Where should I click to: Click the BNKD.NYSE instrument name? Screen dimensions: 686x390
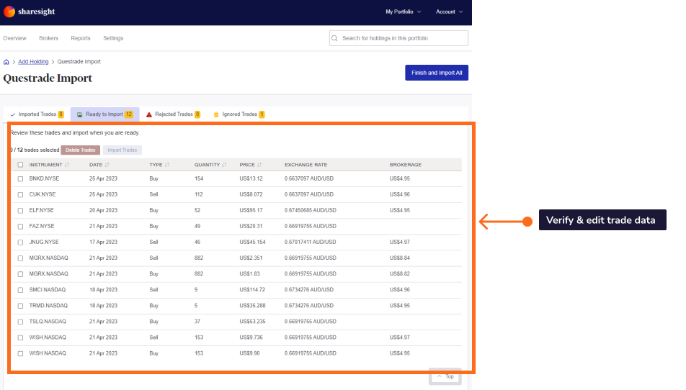[x=44, y=178]
